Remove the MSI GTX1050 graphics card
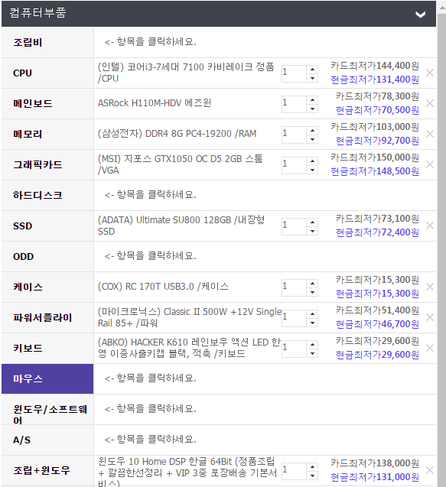 430,164
